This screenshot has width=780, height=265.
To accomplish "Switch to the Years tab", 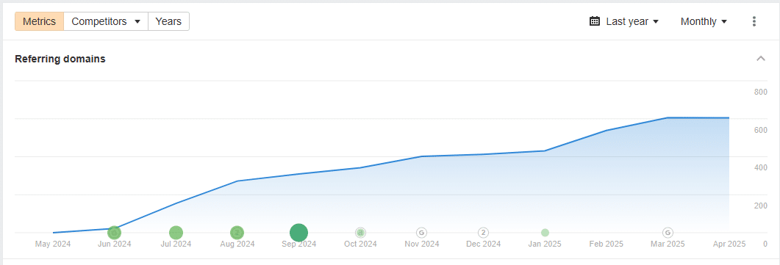I will pyautogui.click(x=168, y=21).
